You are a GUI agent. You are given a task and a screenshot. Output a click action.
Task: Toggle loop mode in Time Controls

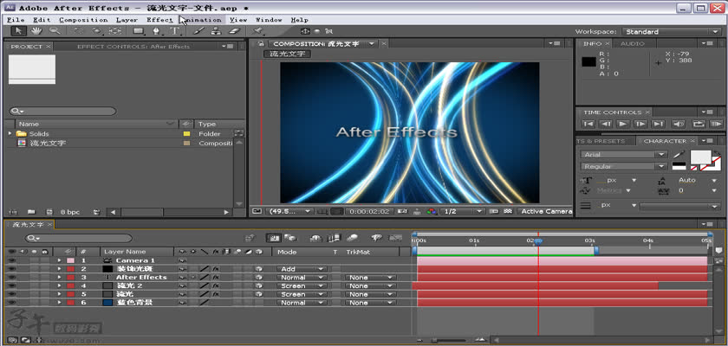click(x=698, y=124)
